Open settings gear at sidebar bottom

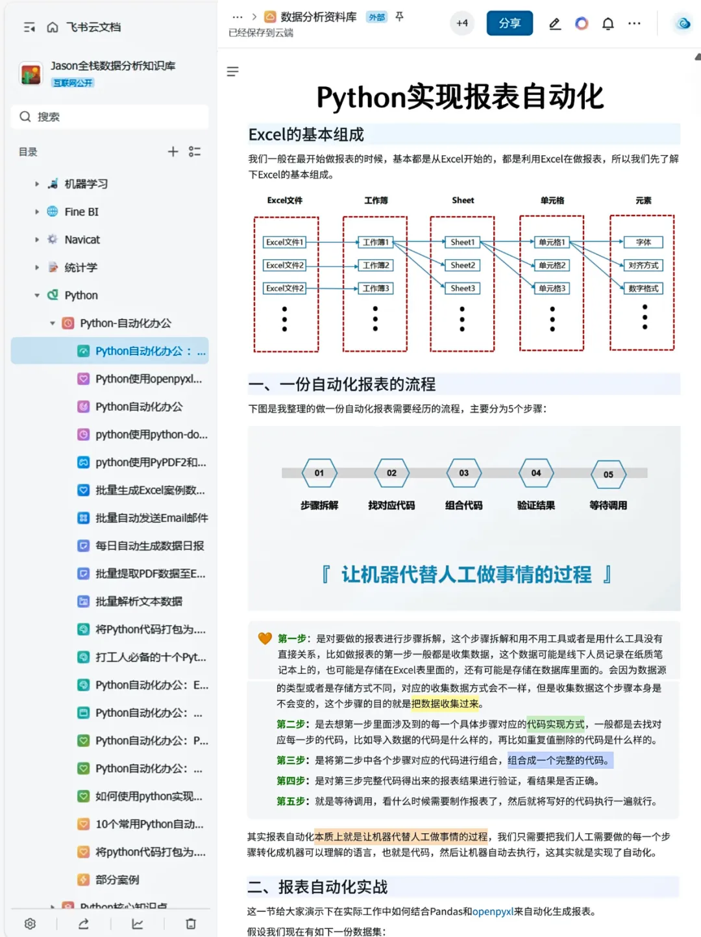(30, 923)
